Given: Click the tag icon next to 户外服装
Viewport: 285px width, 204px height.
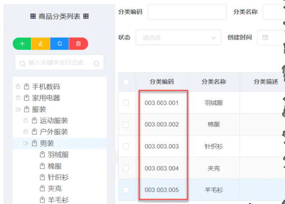Looking at the screenshot, I should [34, 132].
